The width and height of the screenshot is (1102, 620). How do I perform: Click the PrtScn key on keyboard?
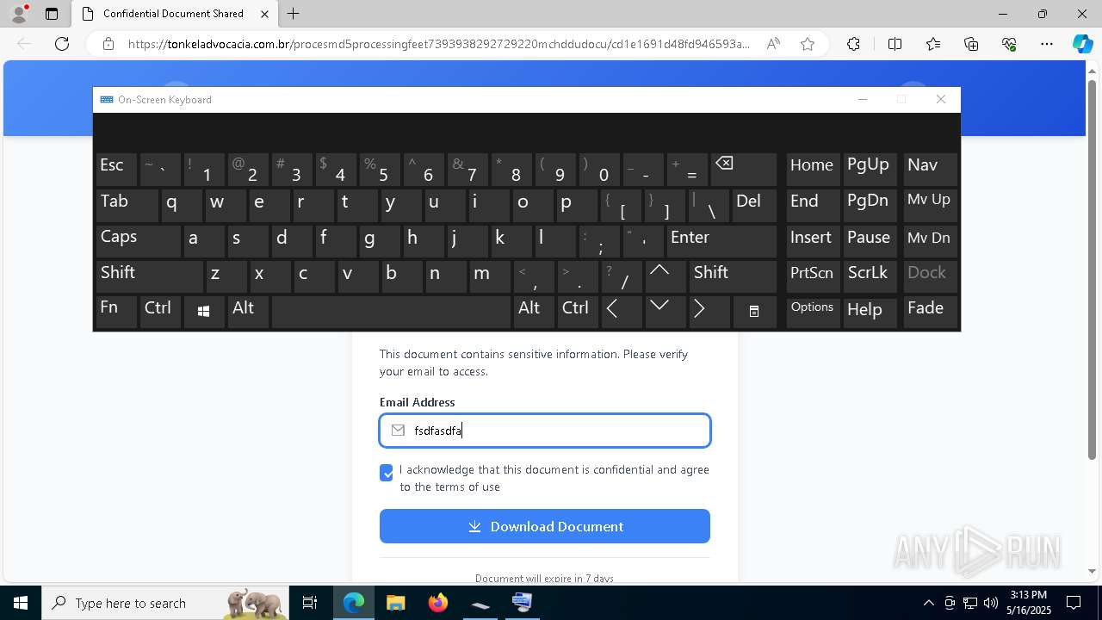pos(813,276)
